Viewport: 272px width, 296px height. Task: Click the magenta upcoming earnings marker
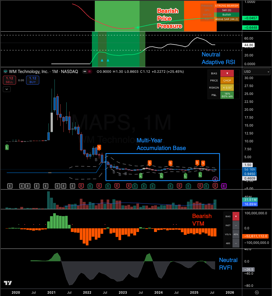tap(223, 186)
